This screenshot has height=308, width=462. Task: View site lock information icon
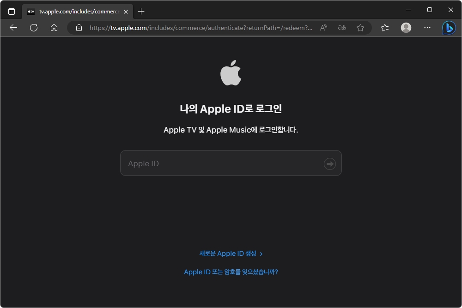pyautogui.click(x=79, y=28)
